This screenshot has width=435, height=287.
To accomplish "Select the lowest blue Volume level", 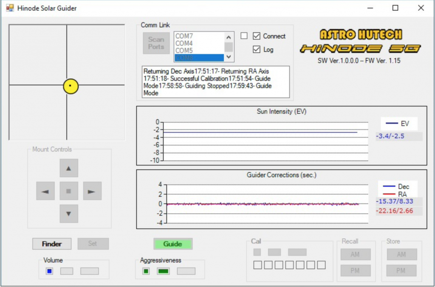I will coord(50,271).
